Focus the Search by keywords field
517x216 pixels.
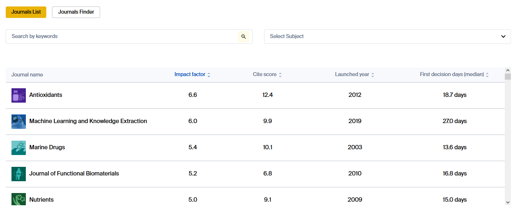(x=122, y=37)
